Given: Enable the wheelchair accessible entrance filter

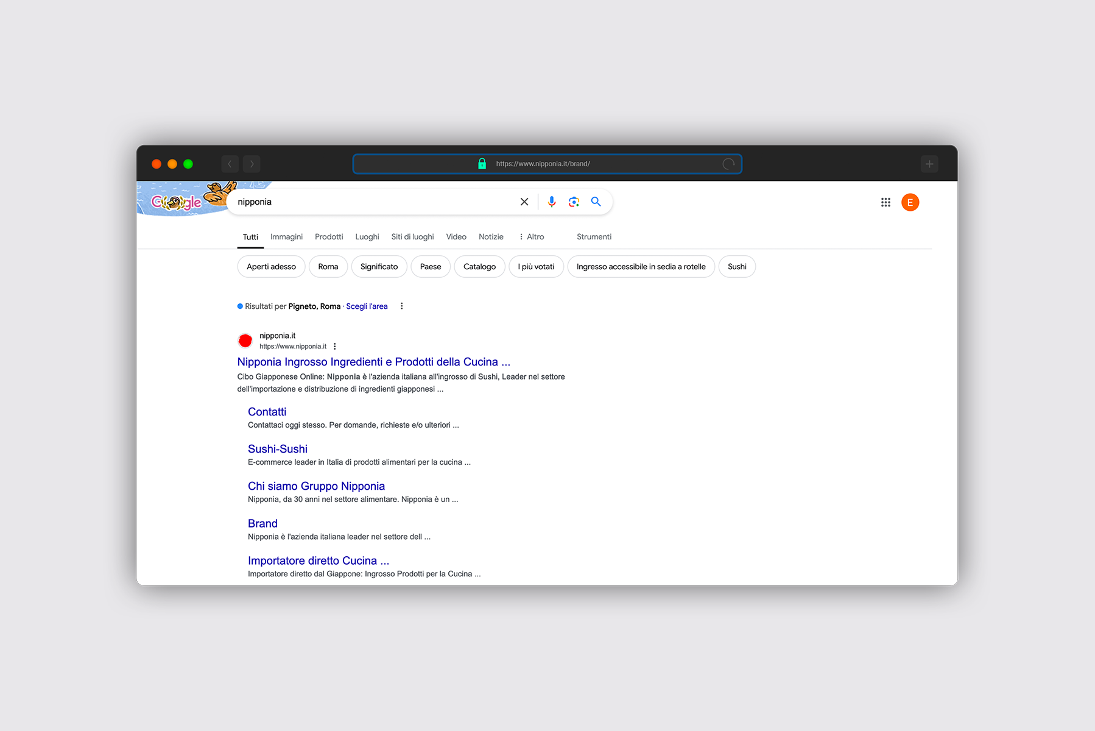Looking at the screenshot, I should (x=641, y=267).
